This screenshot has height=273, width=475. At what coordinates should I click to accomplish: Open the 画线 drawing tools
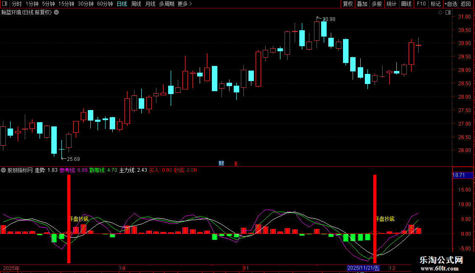coord(406,4)
